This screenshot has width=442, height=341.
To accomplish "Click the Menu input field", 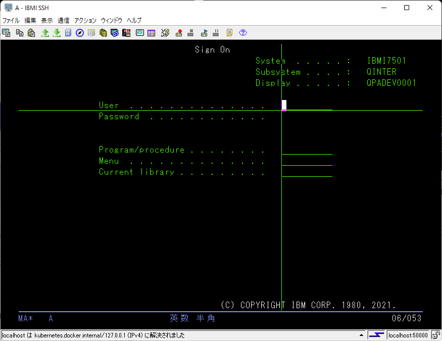I will 307,161.
